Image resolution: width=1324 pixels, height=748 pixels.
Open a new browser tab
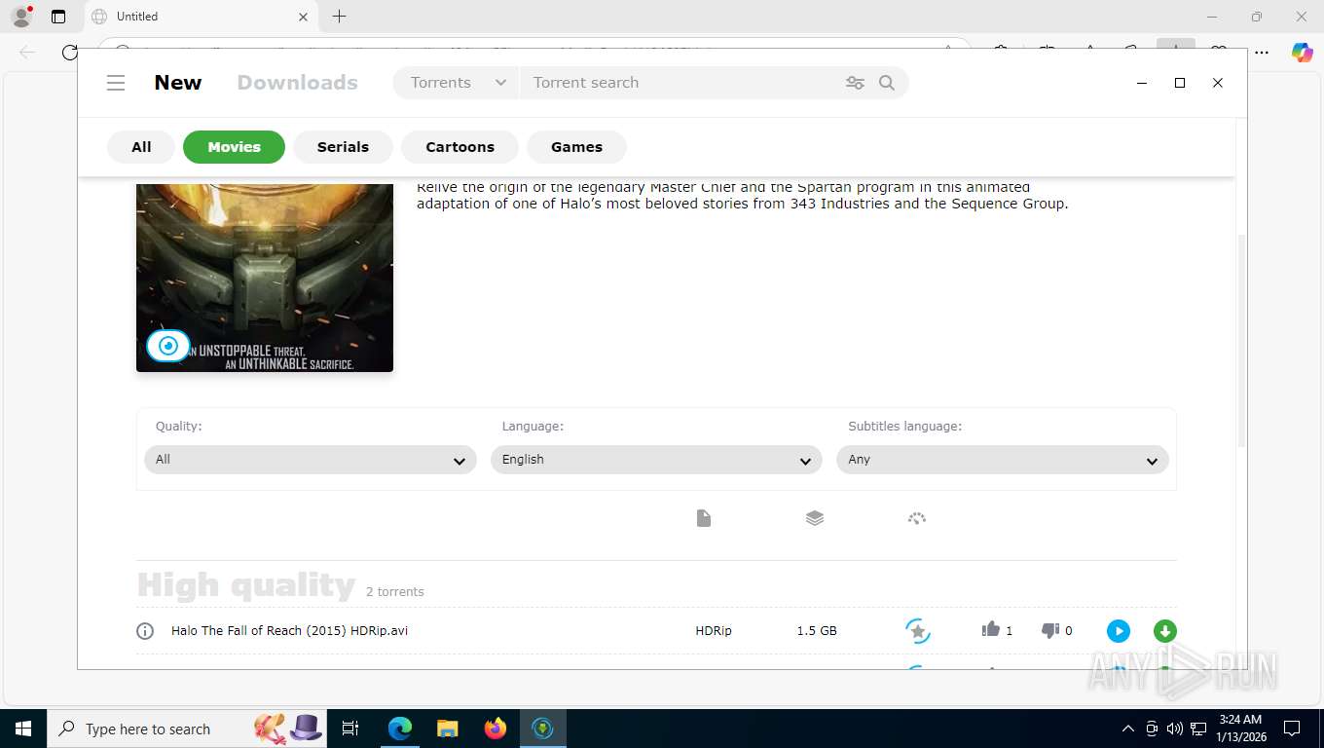coord(339,17)
